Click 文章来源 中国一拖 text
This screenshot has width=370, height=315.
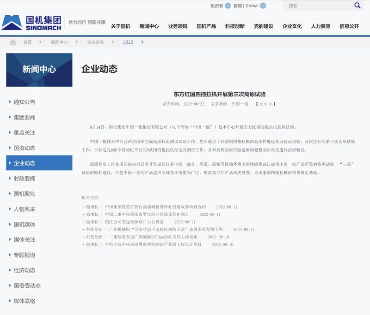[229, 104]
